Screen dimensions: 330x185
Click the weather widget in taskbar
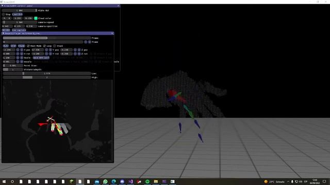click(x=274, y=181)
